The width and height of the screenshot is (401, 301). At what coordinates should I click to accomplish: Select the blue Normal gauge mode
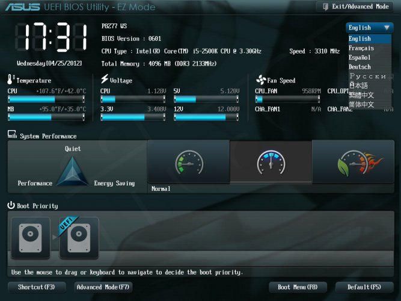point(271,162)
